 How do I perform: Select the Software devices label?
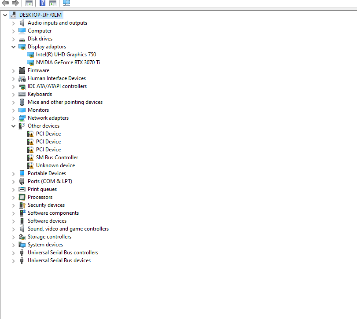pyautogui.click(x=47, y=221)
